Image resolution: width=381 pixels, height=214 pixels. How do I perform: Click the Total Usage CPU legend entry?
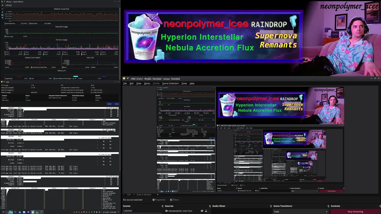point(9,37)
